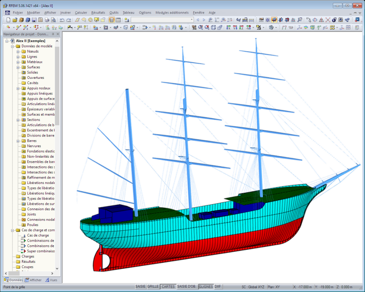Toggle the highlighted work plane view button

coord(274,20)
